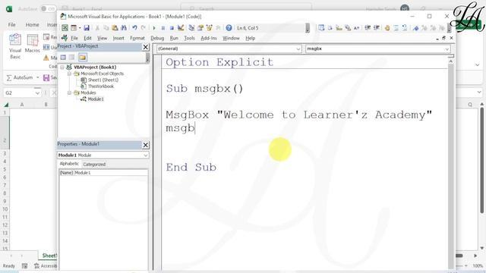Click the Option Explicit code line

(x=219, y=62)
